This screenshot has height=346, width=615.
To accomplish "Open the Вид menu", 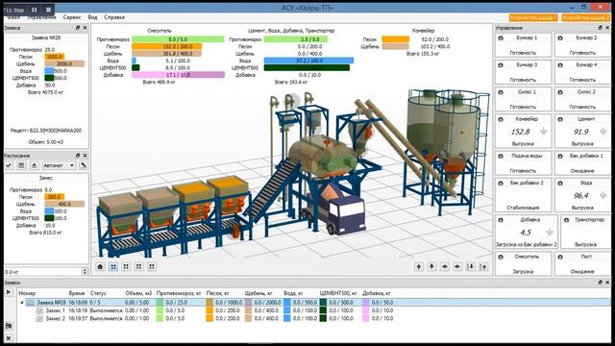I will (x=92, y=17).
